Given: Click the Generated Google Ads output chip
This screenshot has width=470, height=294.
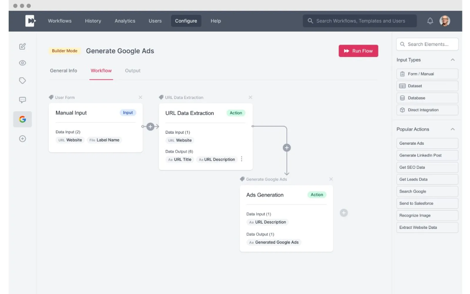Looking at the screenshot, I should coord(274,242).
